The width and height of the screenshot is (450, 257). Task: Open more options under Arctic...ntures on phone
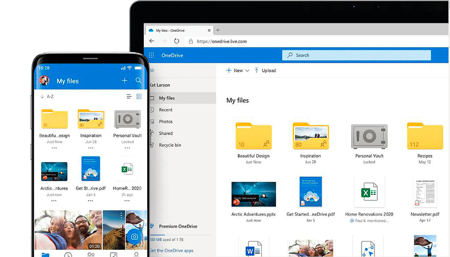pos(54,201)
